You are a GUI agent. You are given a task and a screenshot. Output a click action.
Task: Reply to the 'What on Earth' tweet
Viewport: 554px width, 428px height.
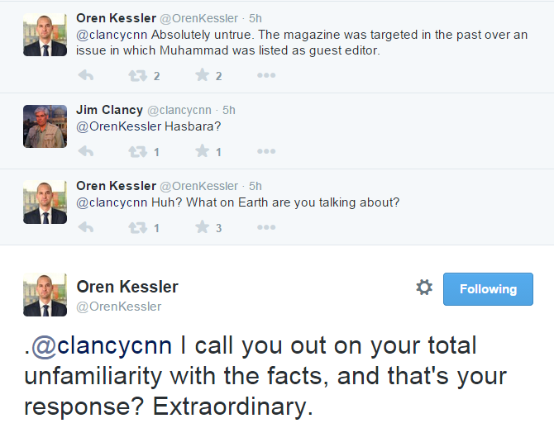pos(85,227)
